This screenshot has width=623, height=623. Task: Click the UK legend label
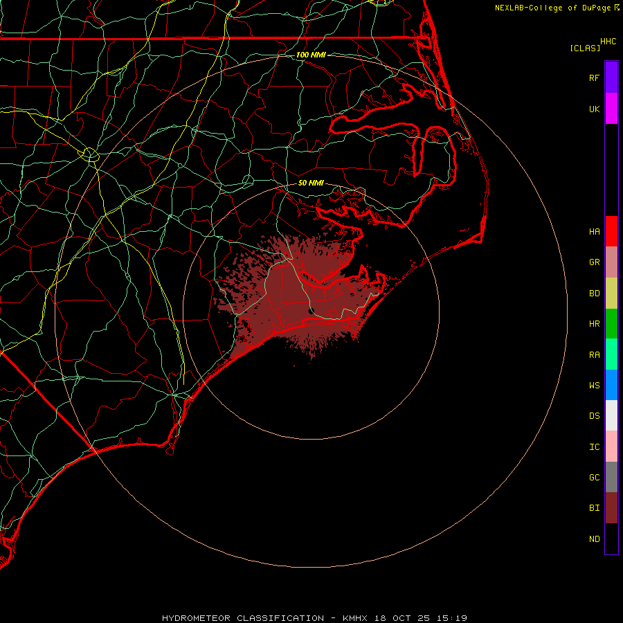pos(594,109)
